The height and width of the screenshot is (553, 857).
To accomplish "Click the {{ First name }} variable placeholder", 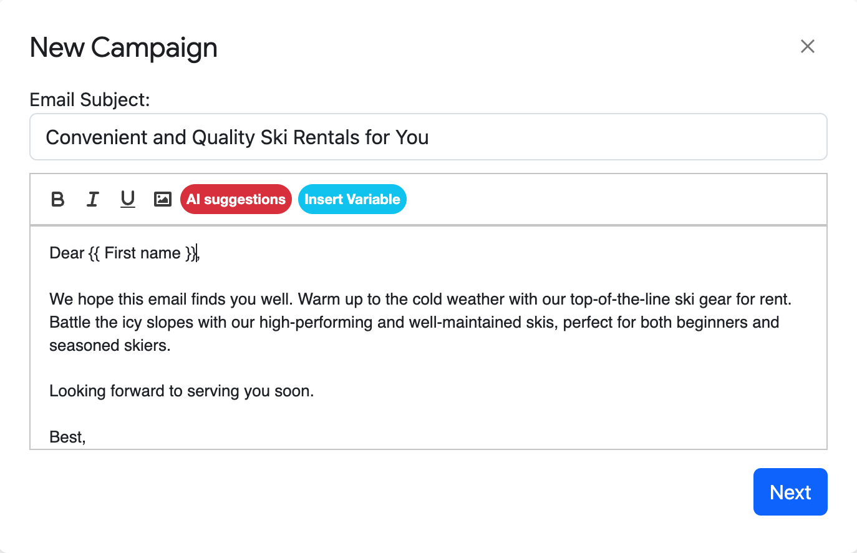I will 143,253.
